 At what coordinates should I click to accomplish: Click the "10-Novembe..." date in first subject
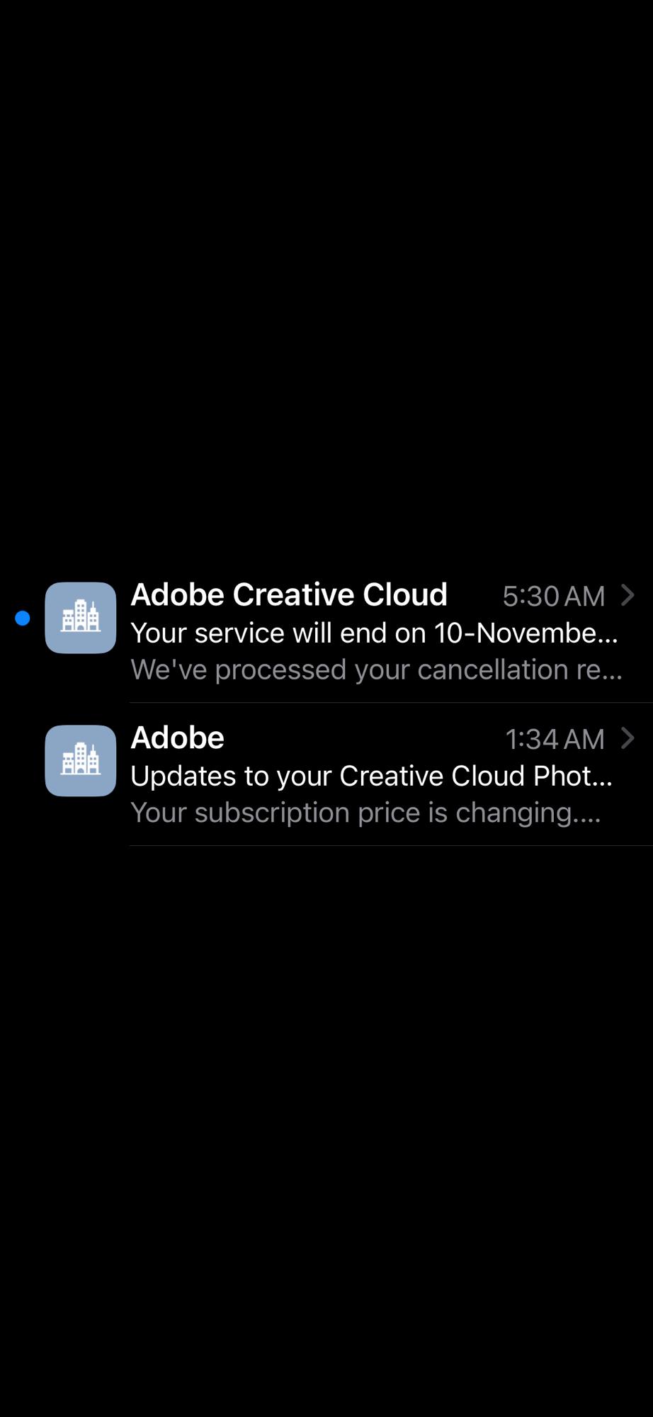click(x=526, y=633)
